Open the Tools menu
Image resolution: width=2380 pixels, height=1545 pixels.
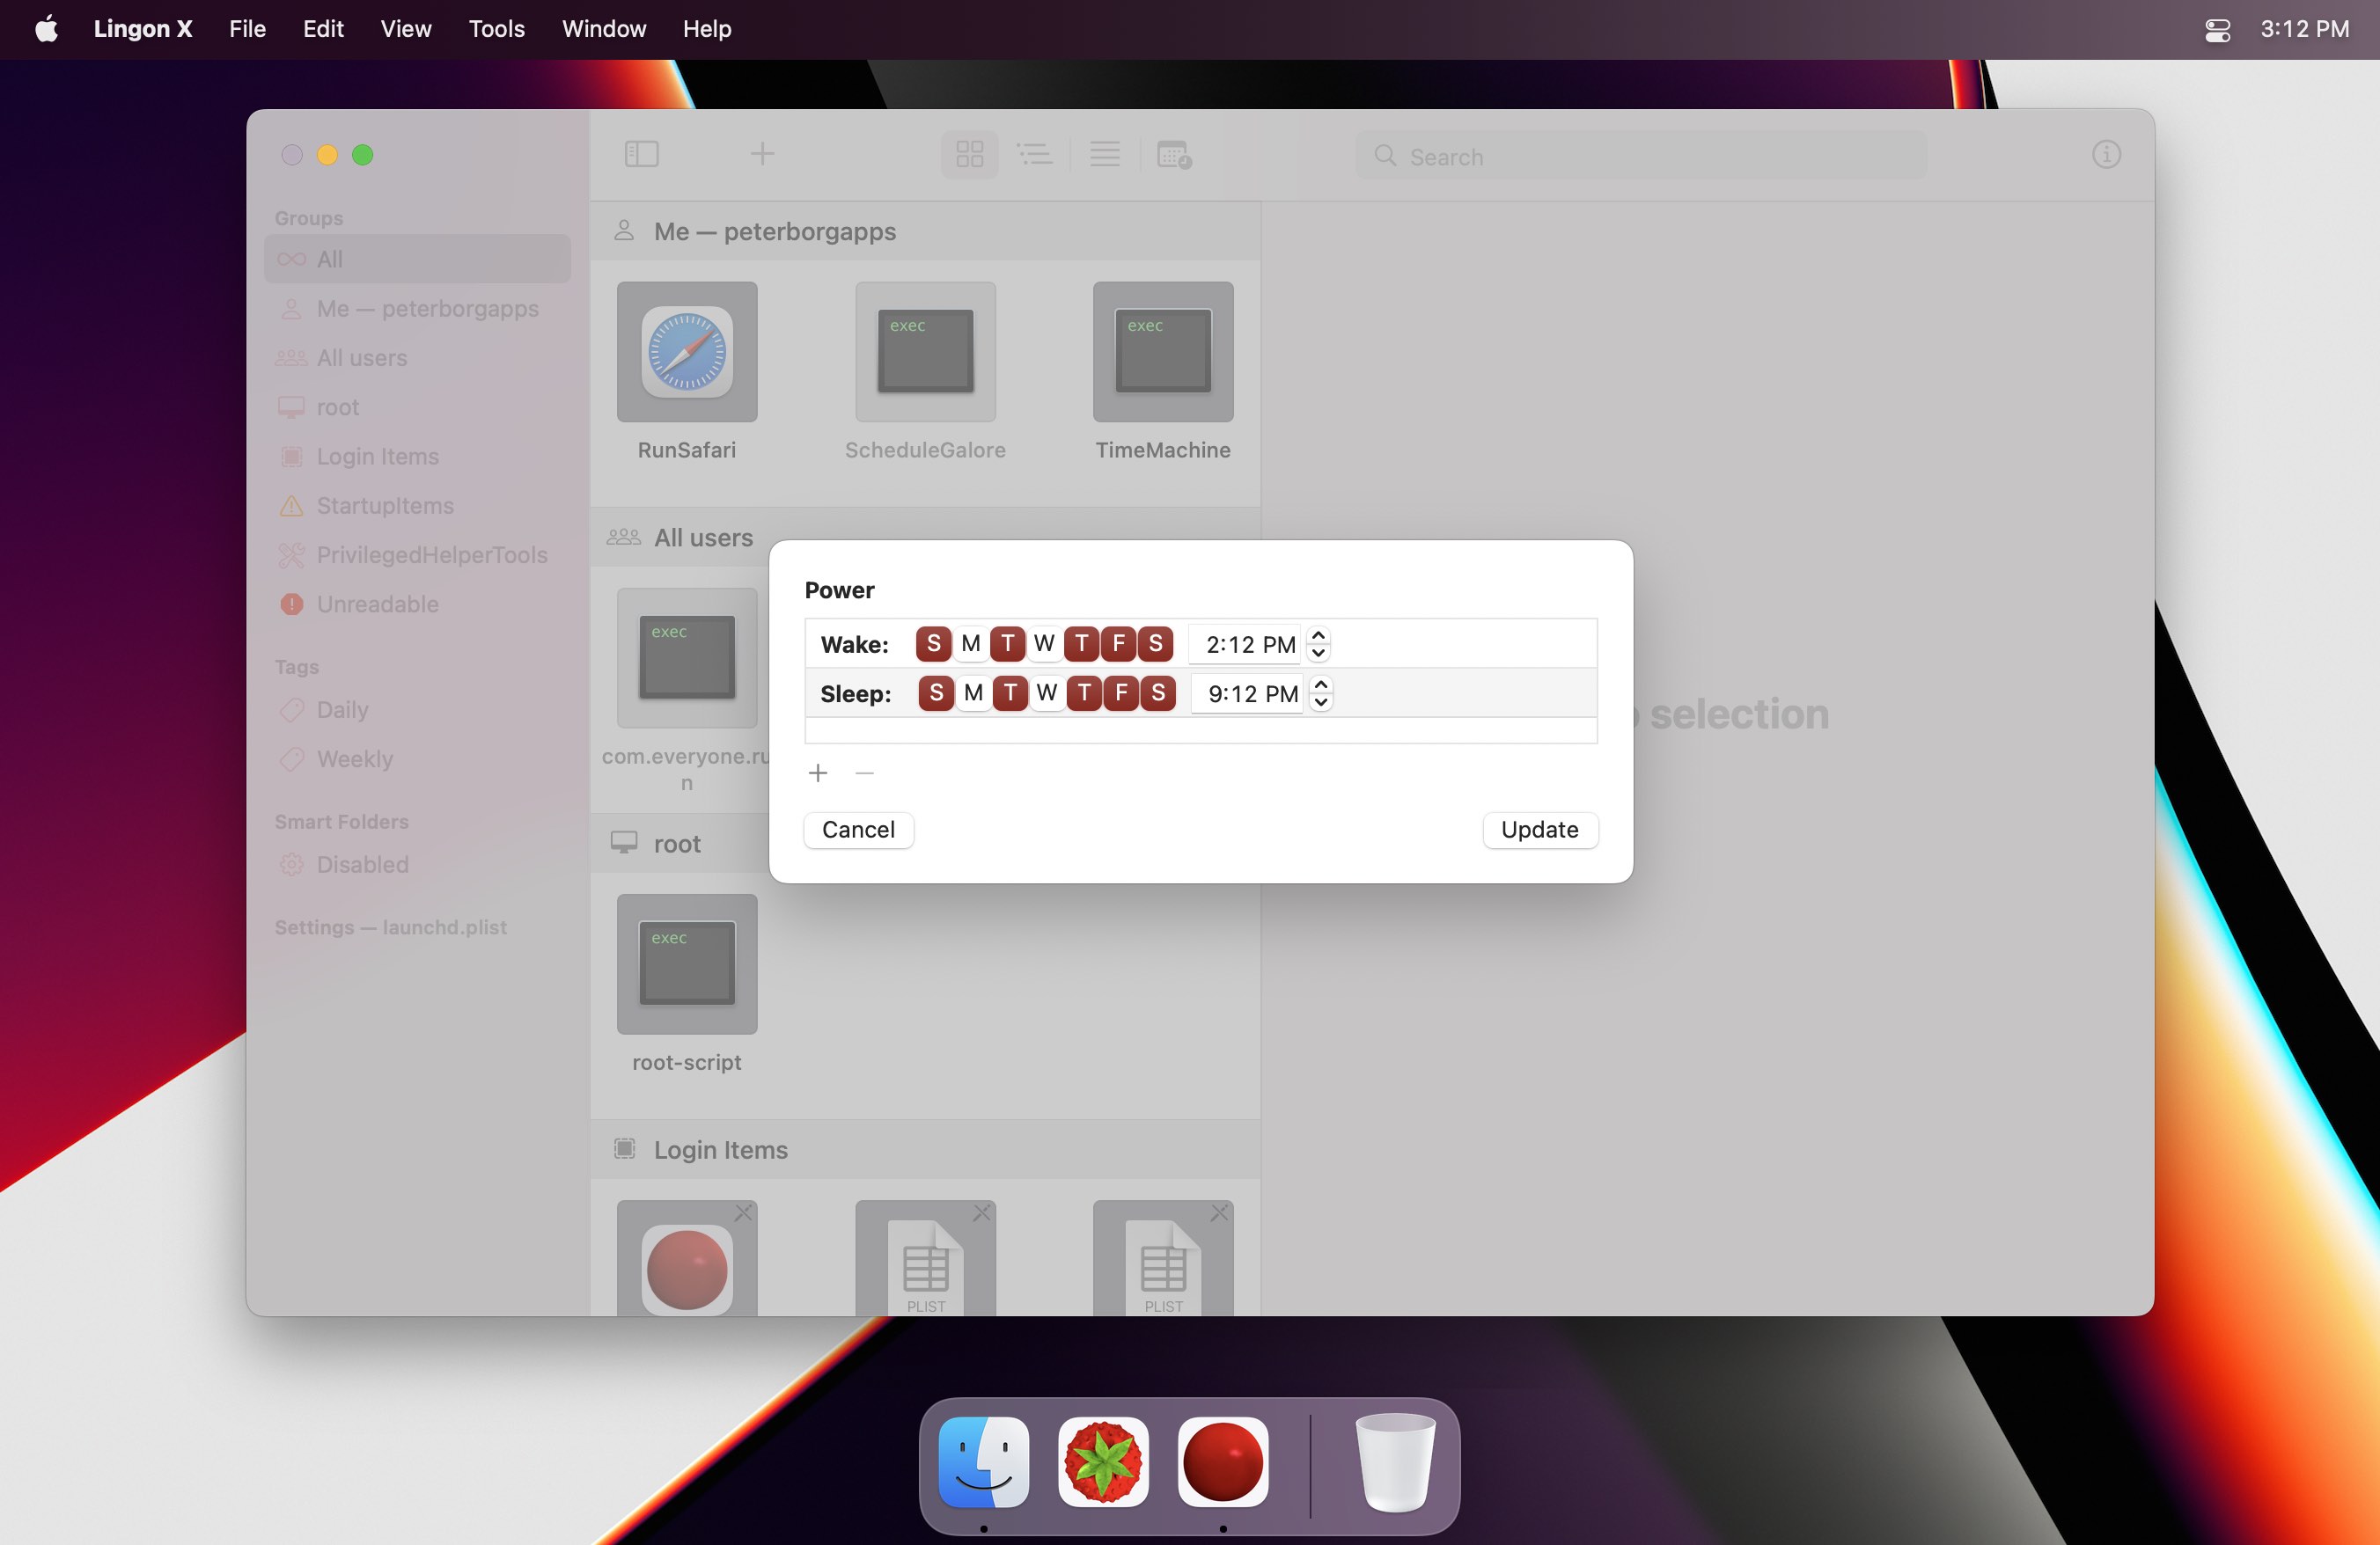(x=497, y=29)
